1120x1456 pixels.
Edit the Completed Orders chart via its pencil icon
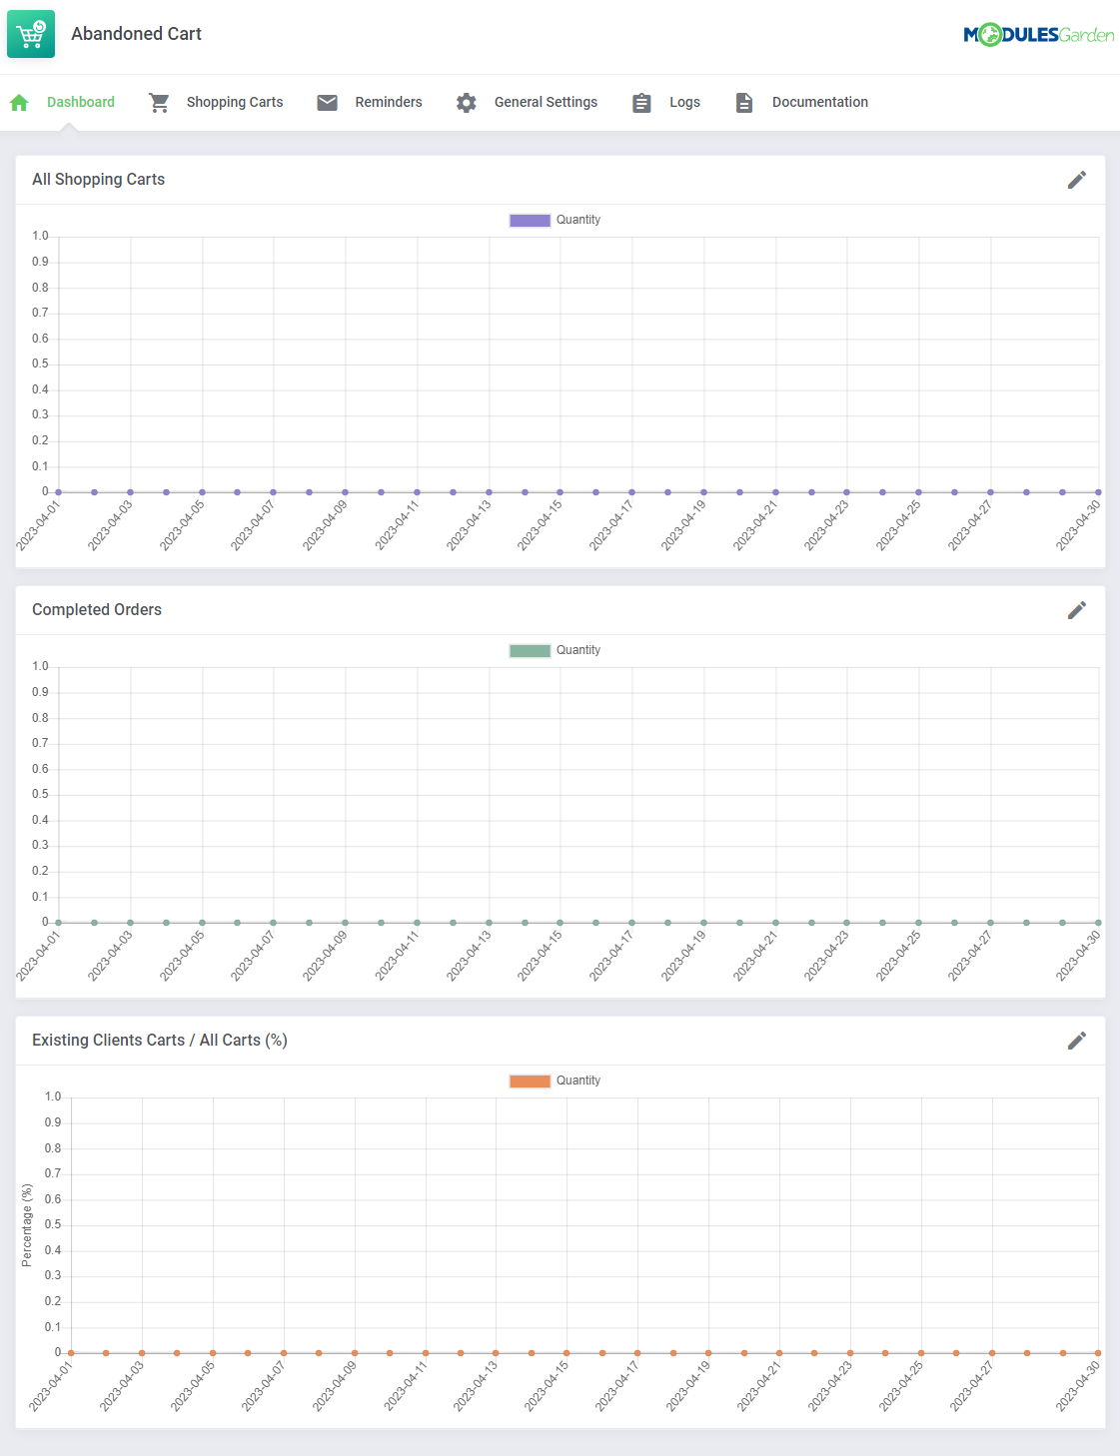1077,610
